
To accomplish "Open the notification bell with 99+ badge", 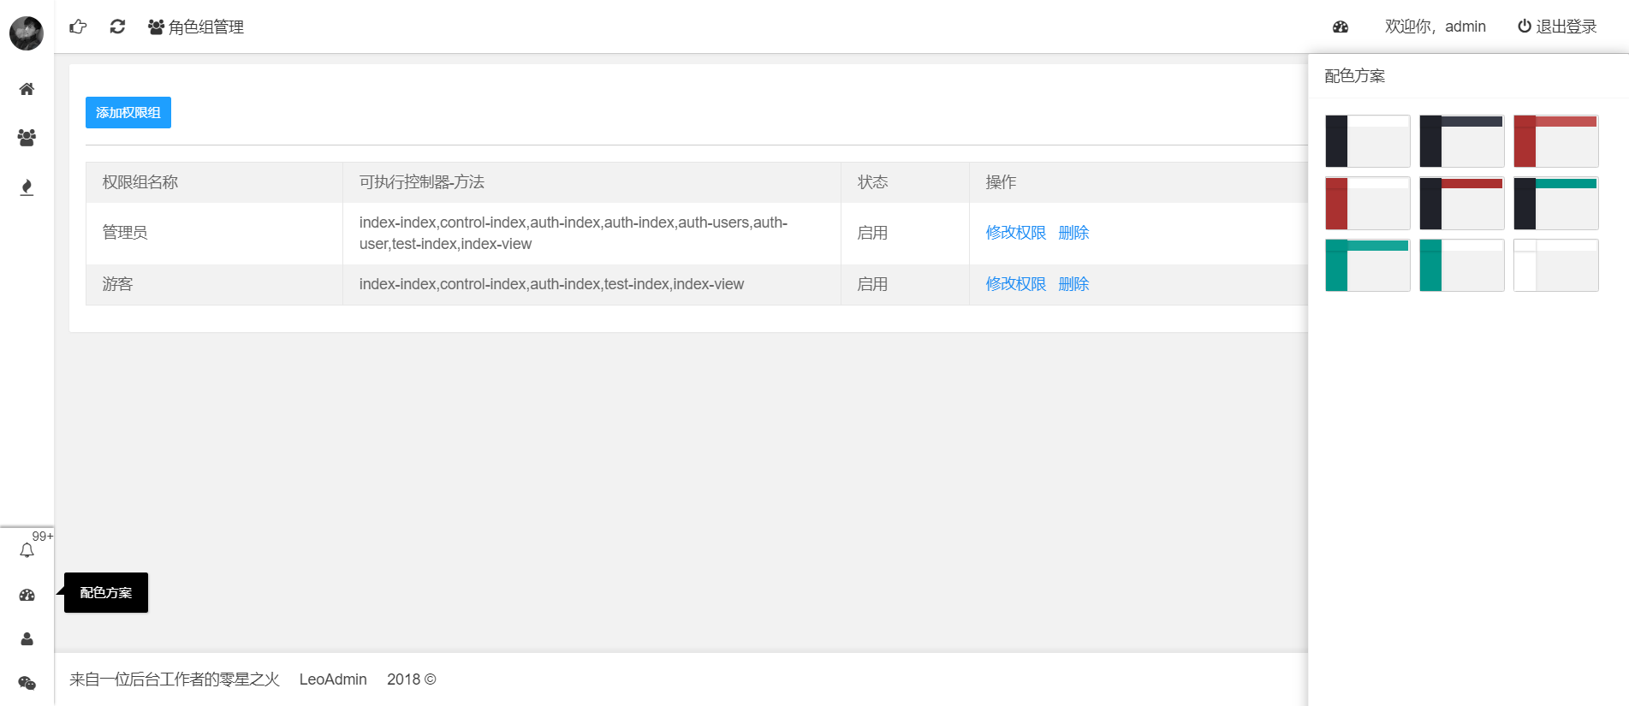I will tap(27, 550).
